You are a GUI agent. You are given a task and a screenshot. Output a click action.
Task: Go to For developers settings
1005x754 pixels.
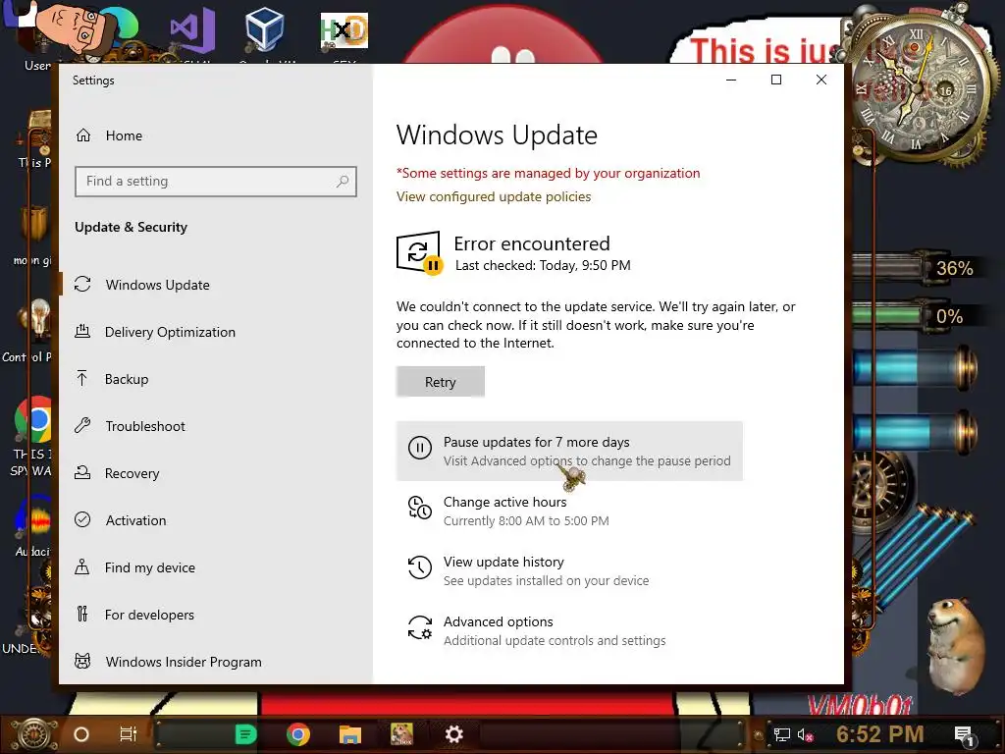click(x=149, y=615)
